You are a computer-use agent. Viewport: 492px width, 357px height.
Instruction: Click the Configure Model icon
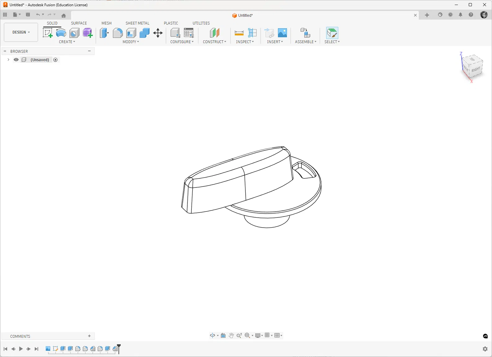(175, 33)
